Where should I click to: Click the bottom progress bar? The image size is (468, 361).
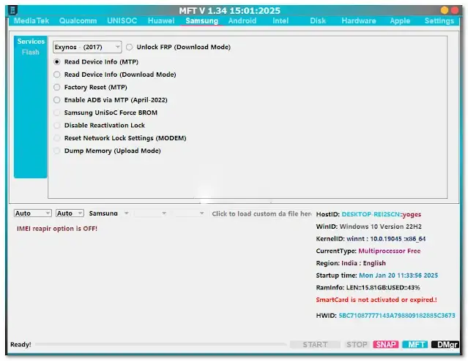160,345
